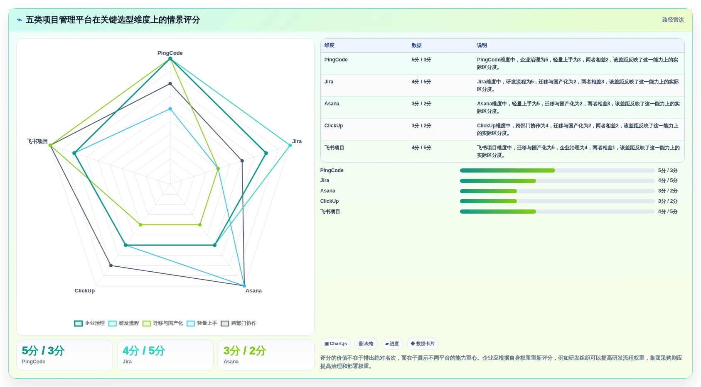
Task: Click the Jira axis label on radar
Action: point(297,141)
